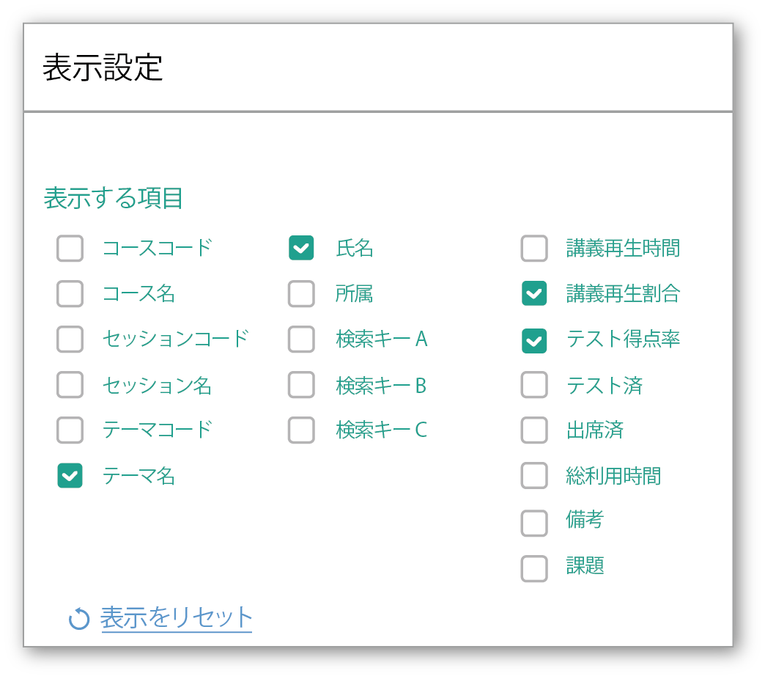This screenshot has width=765, height=679.
Task: Tick the 検索キーB checkbox
Action: 301,385
